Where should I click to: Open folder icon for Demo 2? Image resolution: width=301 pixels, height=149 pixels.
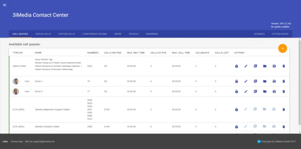(x=265, y=91)
